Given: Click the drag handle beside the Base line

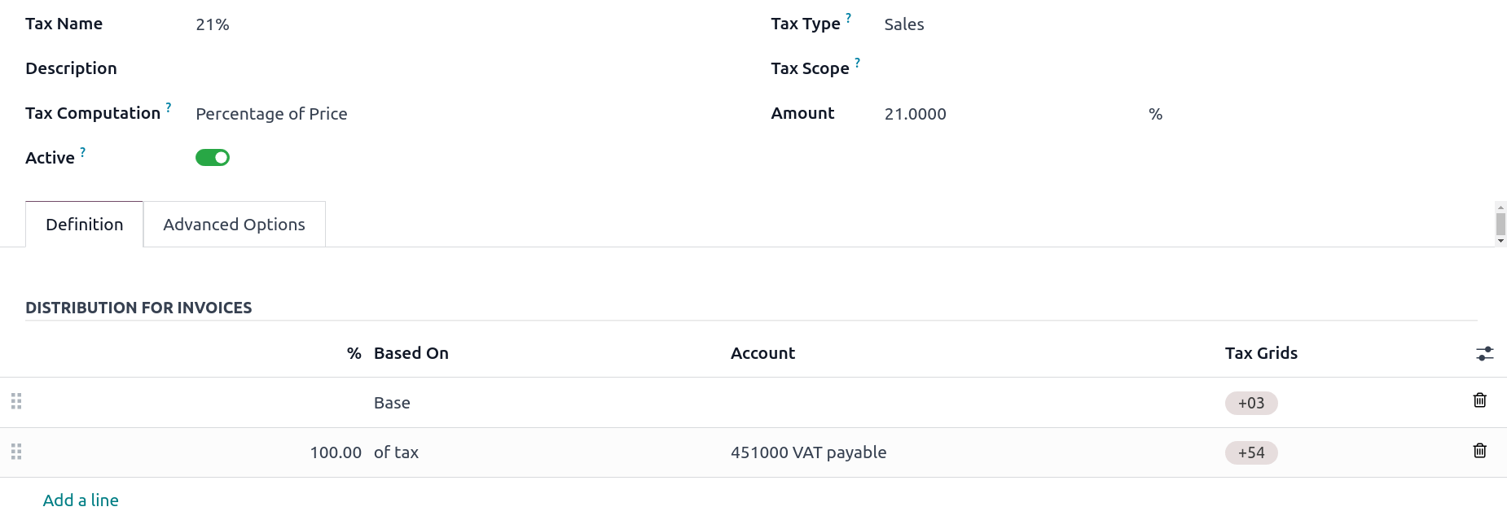Looking at the screenshot, I should tap(16, 400).
